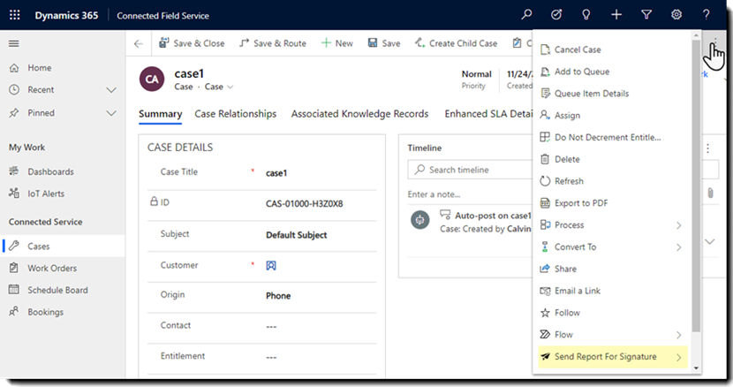The height and width of the screenshot is (387, 733).
Task: Open the lightbulb assistant icon
Action: click(586, 14)
